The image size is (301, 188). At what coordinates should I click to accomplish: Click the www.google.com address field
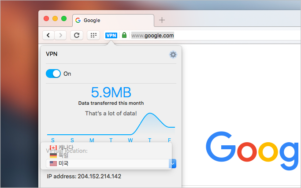(x=152, y=36)
